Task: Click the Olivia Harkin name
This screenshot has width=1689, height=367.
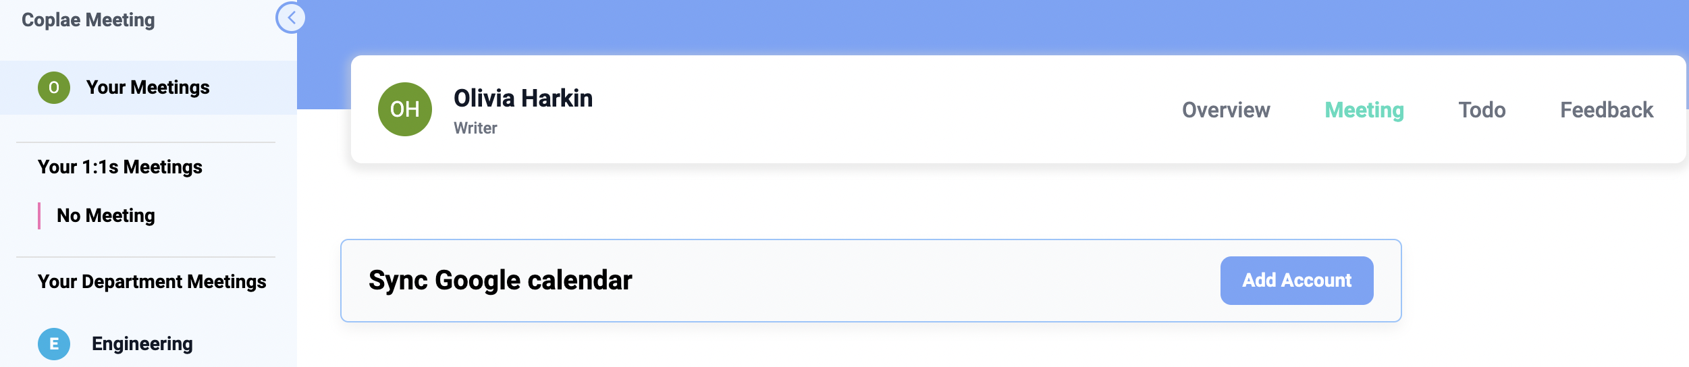Action: (x=523, y=98)
